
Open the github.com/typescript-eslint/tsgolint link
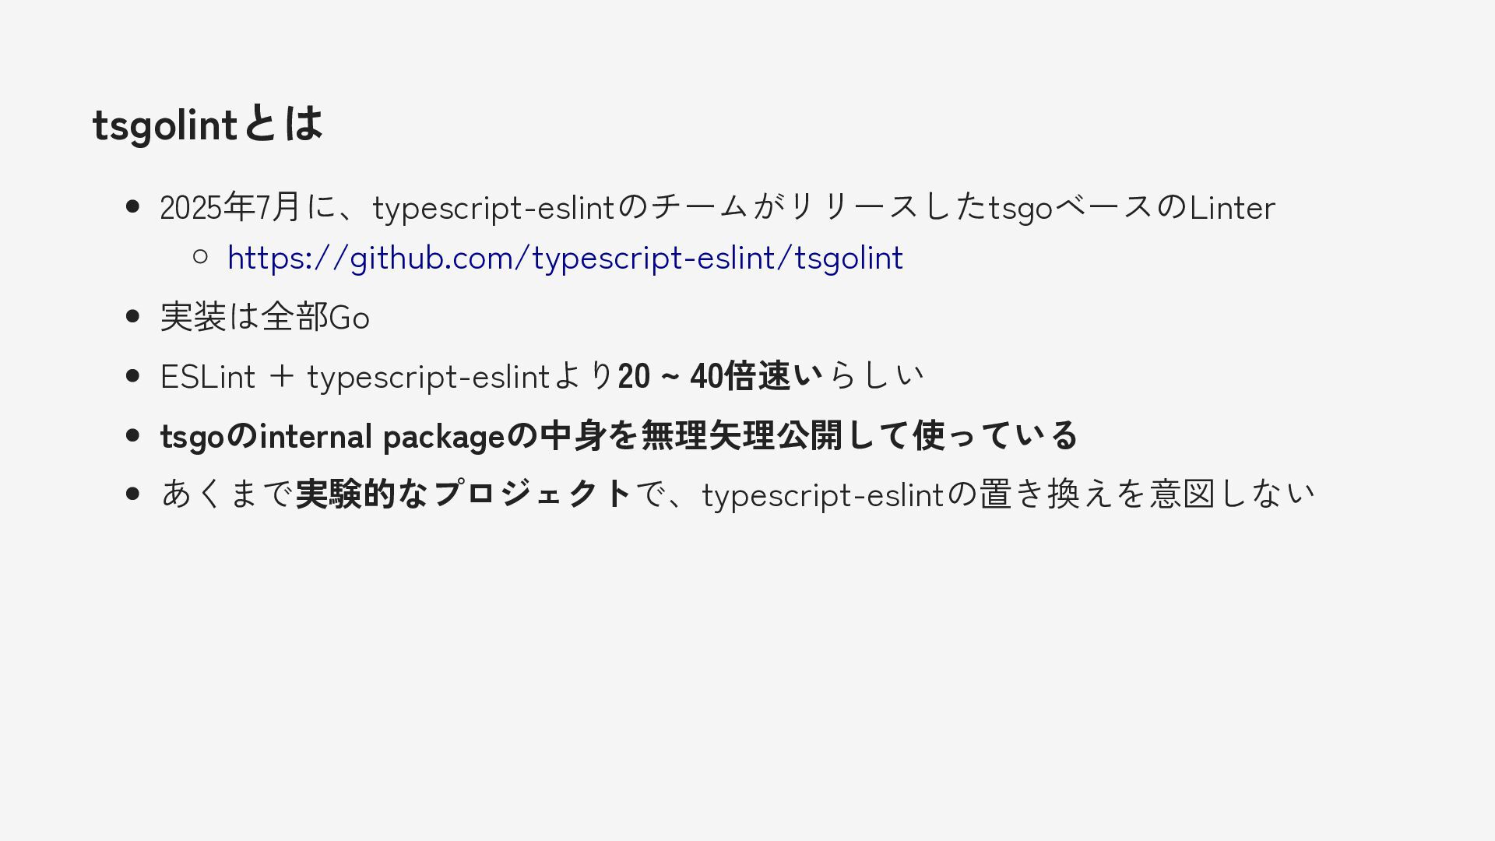(565, 258)
